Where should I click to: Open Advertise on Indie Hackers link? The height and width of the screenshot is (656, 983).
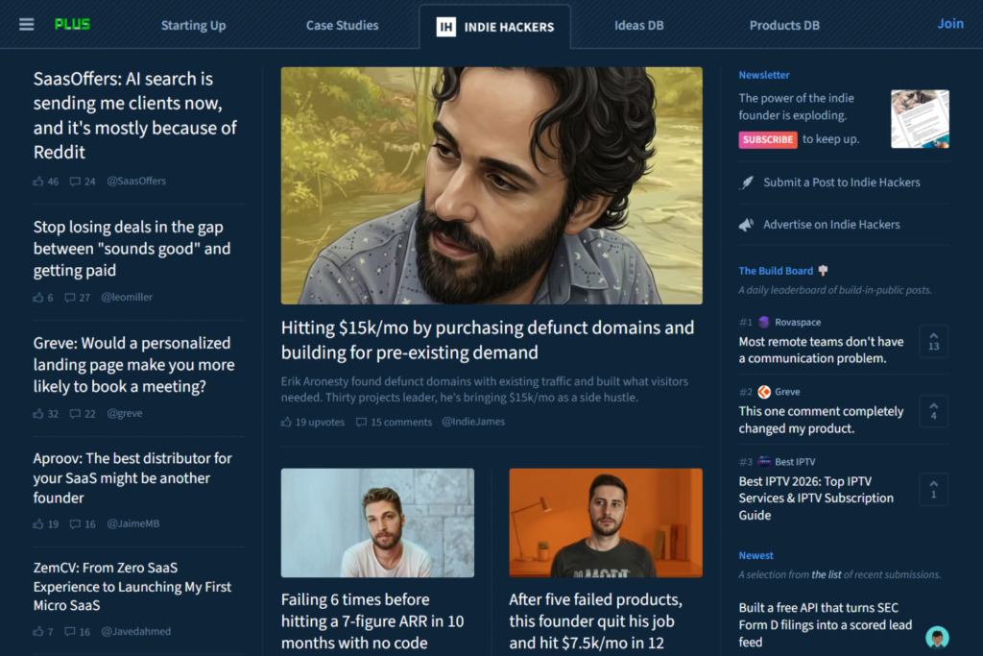[x=831, y=225]
